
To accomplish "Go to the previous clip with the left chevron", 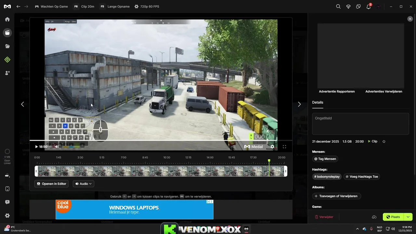I will pyautogui.click(x=22, y=104).
